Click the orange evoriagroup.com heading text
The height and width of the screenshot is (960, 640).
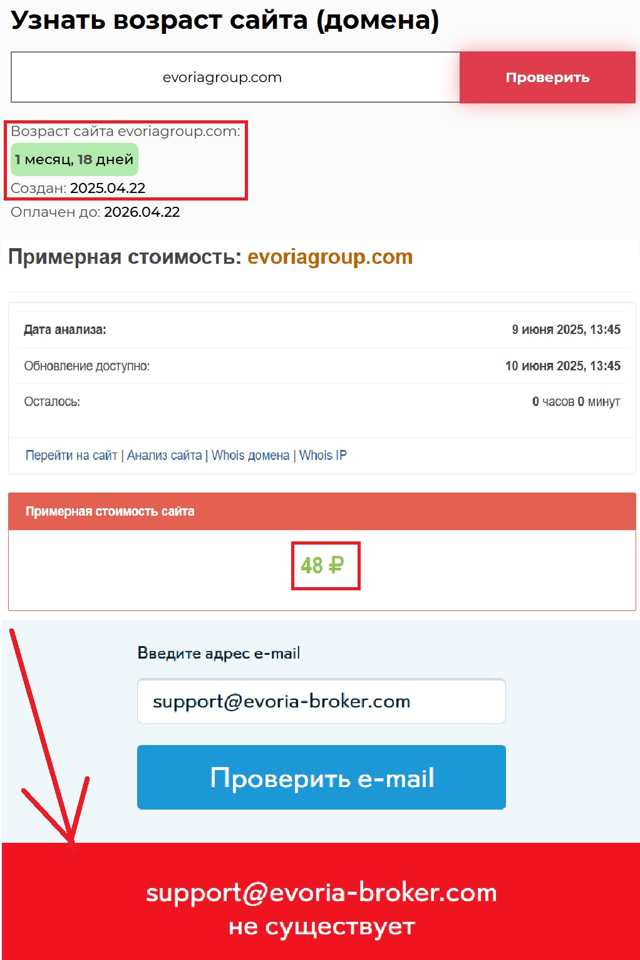click(330, 257)
